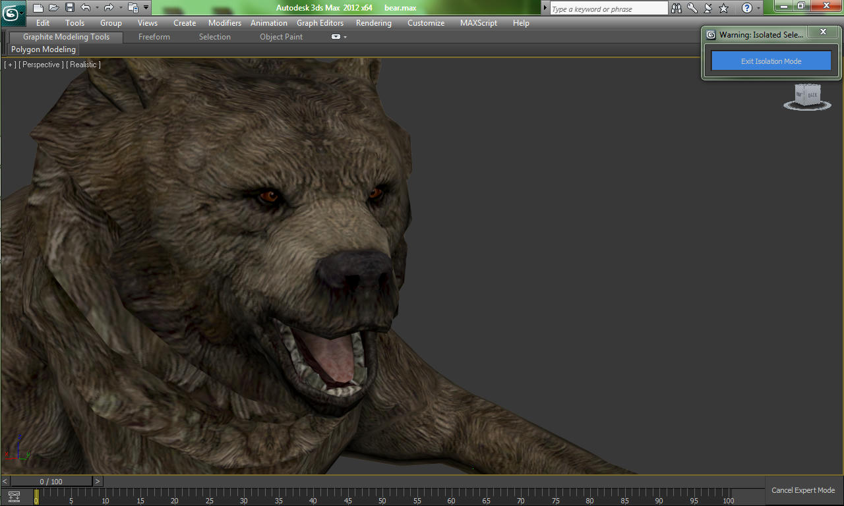Click the Realistic shading viewport label
Image resolution: width=844 pixels, height=506 pixels.
coord(83,65)
